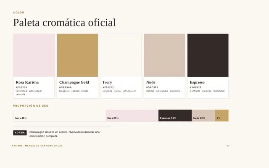Click the page number '07'
The image size is (269, 168).
point(228,146)
